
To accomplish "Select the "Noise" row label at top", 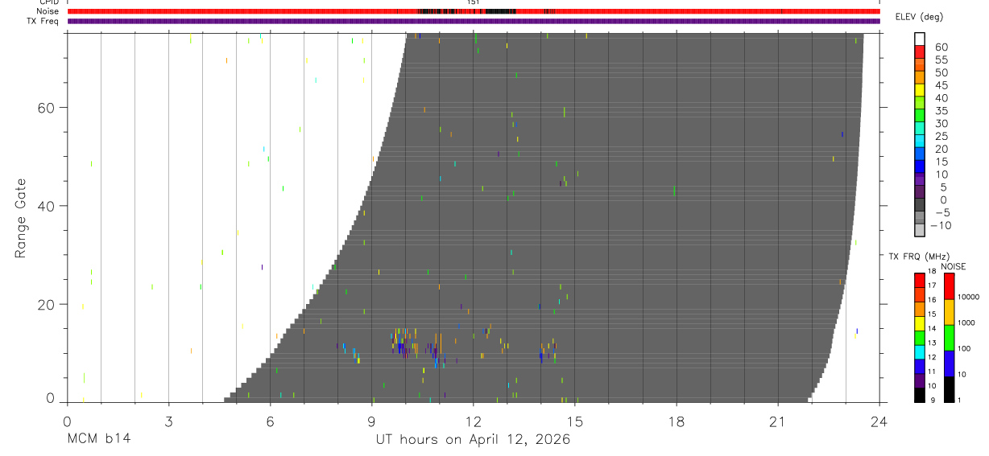I will (47, 11).
